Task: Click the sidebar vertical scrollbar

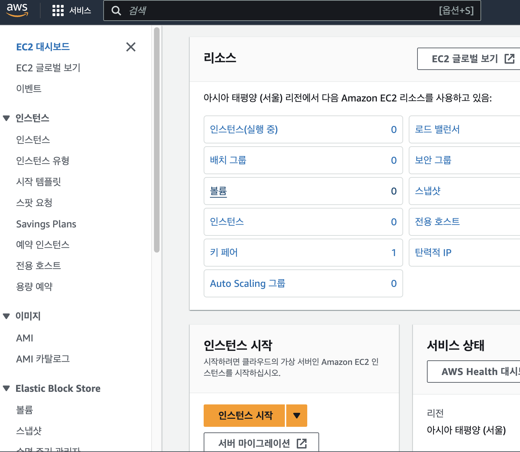Action: tap(157, 140)
